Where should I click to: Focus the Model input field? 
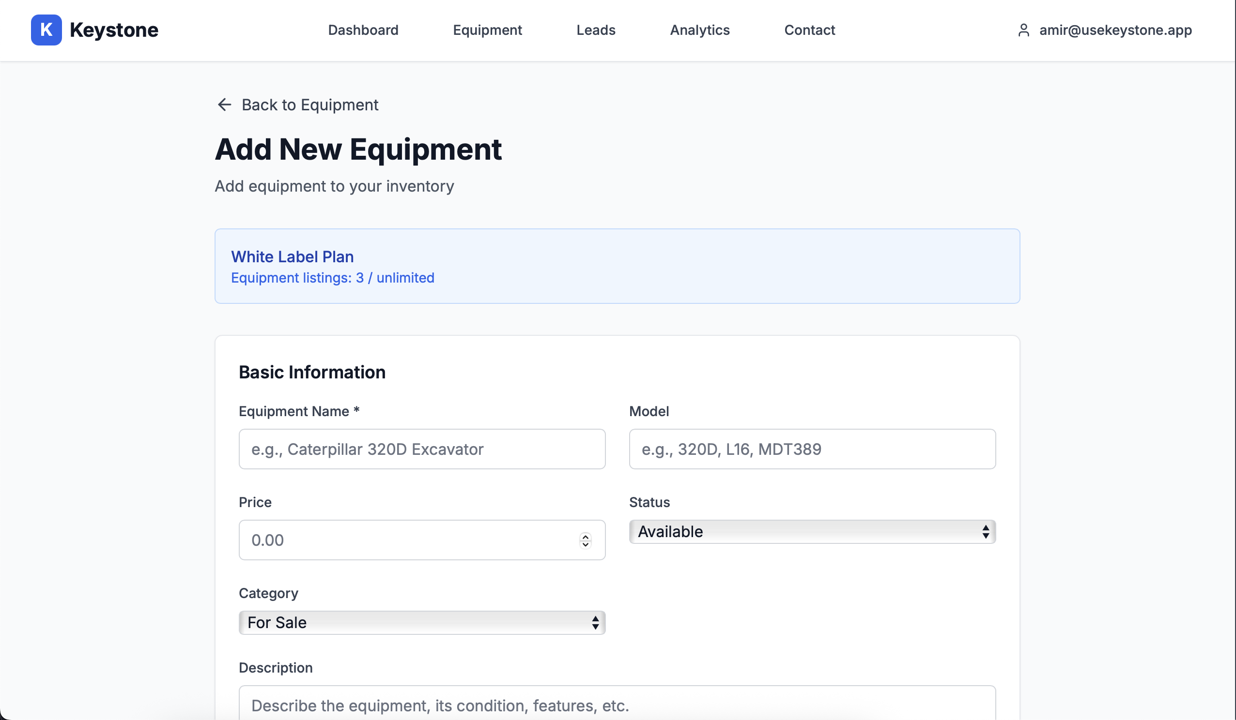click(x=812, y=449)
